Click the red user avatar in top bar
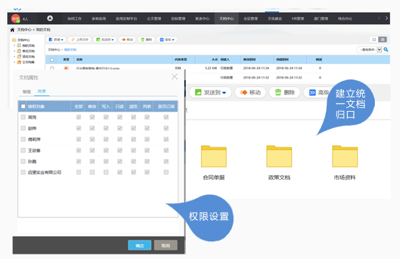 pyautogui.click(x=16, y=18)
